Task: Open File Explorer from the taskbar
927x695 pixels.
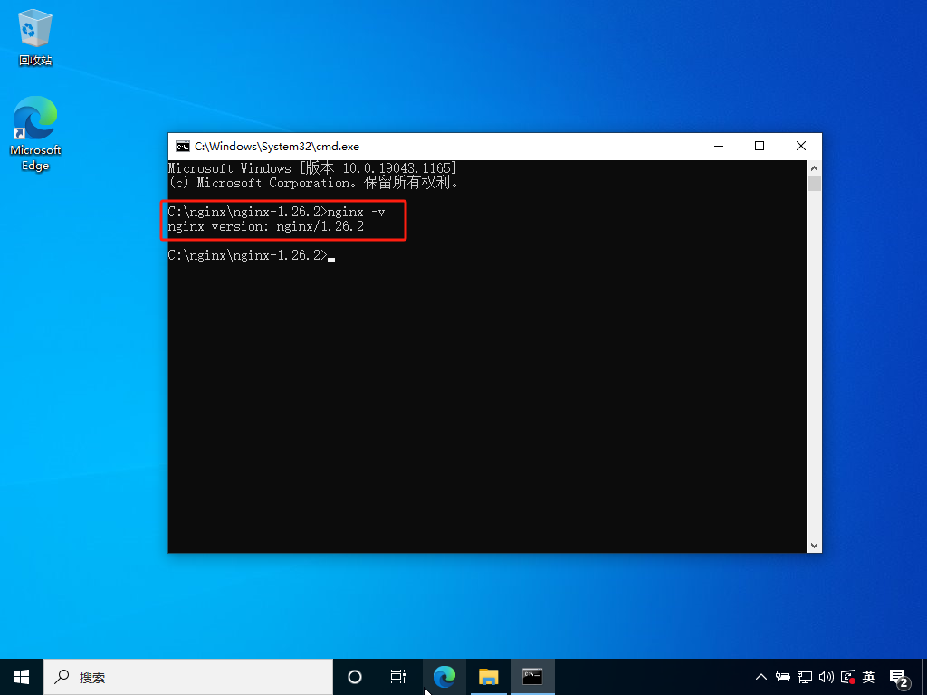Action: [x=488, y=677]
